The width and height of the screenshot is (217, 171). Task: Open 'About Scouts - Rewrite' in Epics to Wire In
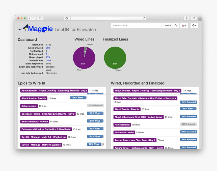click(x=34, y=98)
